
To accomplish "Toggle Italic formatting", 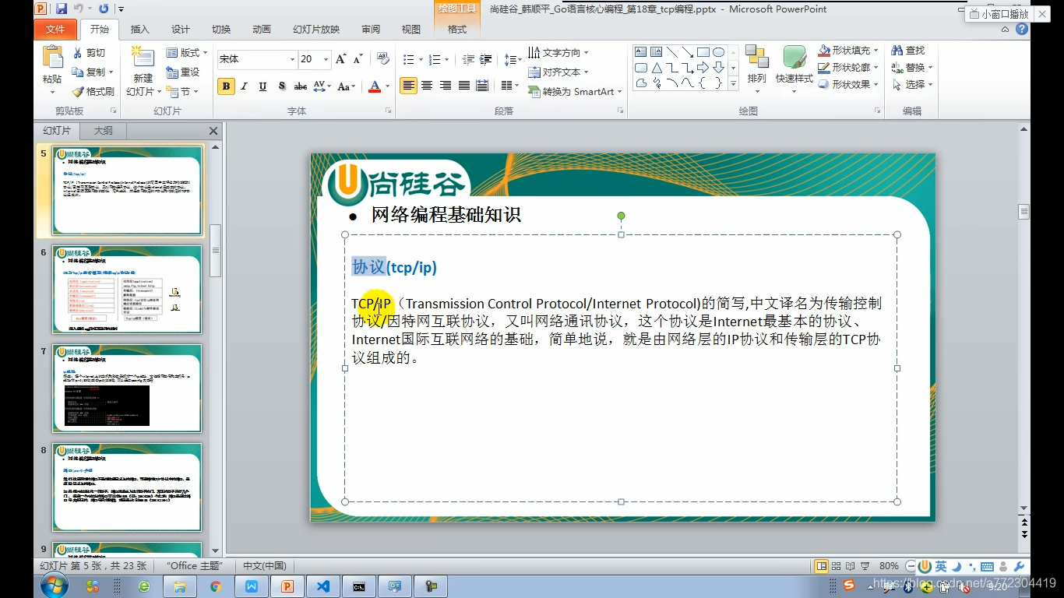I will click(244, 86).
